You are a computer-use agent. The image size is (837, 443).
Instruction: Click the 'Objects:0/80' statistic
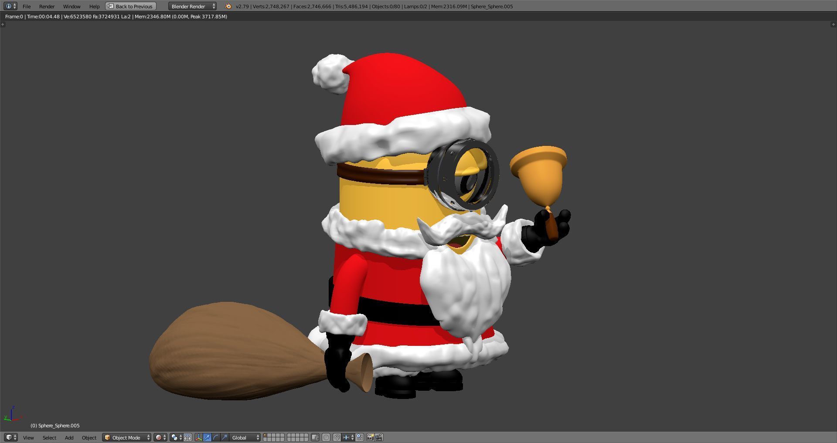386,7
